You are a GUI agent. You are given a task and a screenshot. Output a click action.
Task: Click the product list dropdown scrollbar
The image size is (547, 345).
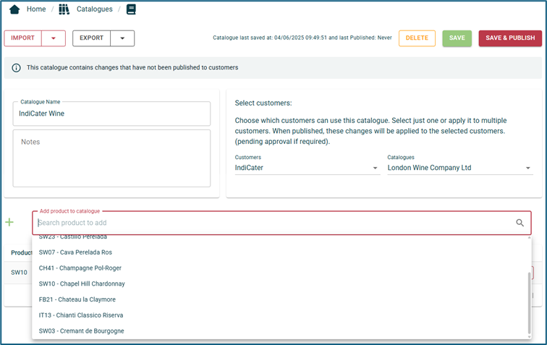point(529,303)
